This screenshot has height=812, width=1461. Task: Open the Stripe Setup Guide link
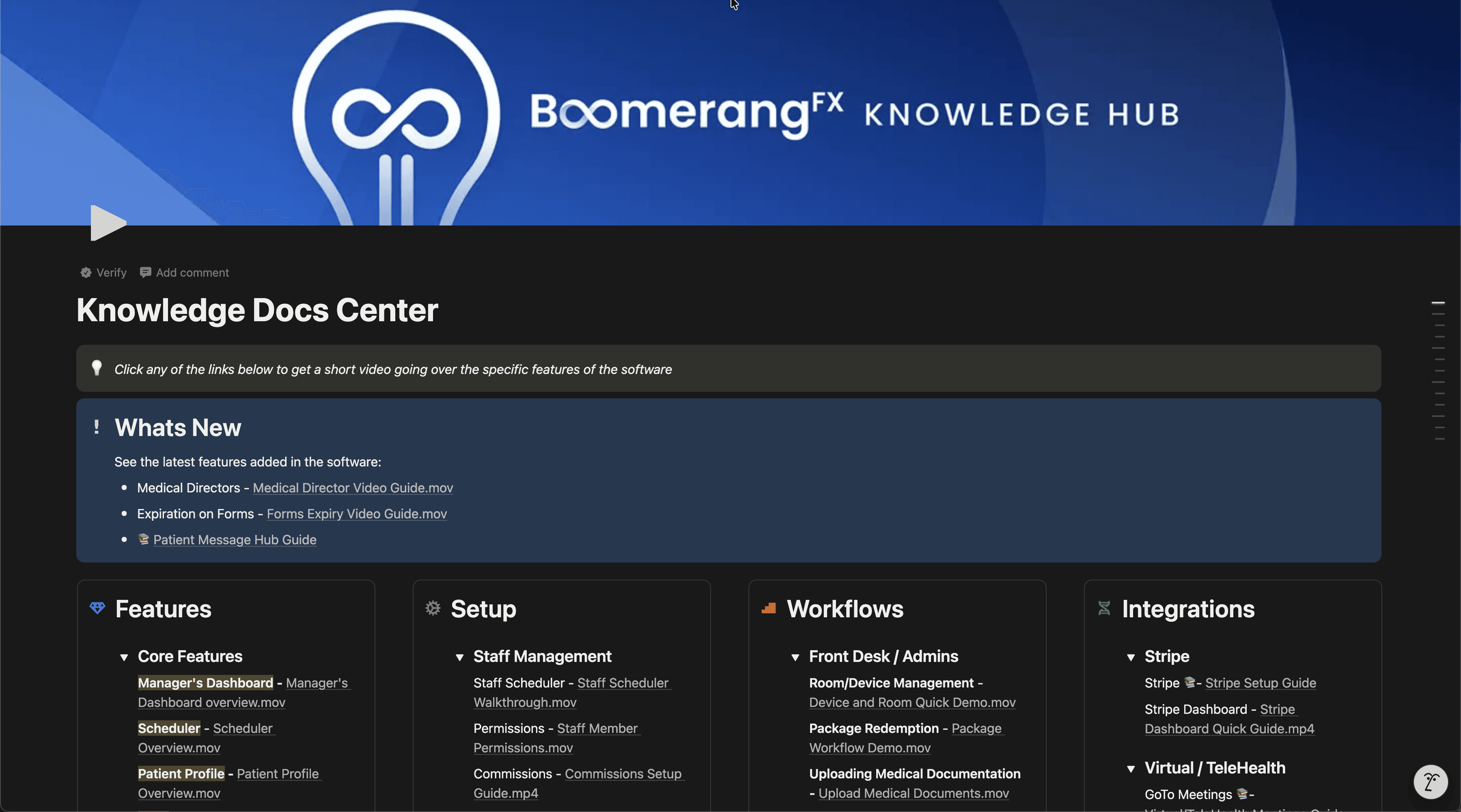pyautogui.click(x=1260, y=683)
